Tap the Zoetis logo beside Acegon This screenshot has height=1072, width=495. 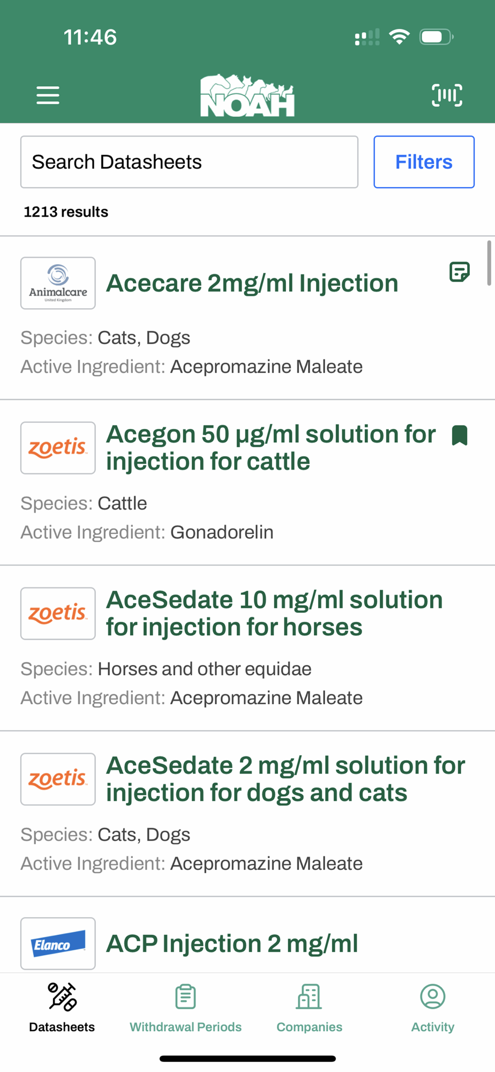(58, 448)
